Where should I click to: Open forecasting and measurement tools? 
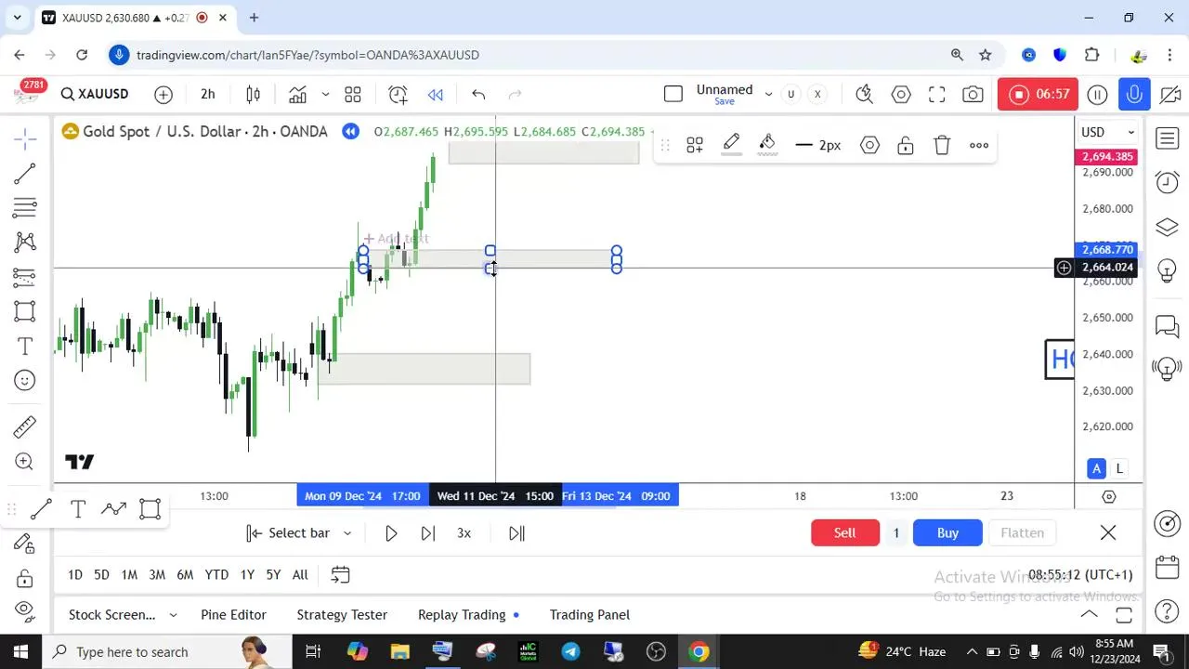click(x=25, y=277)
